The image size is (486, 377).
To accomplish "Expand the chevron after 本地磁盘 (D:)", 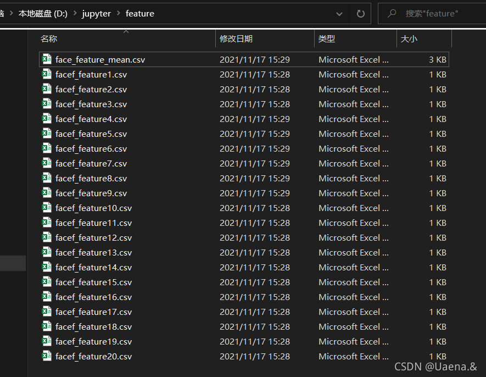I will [75, 13].
